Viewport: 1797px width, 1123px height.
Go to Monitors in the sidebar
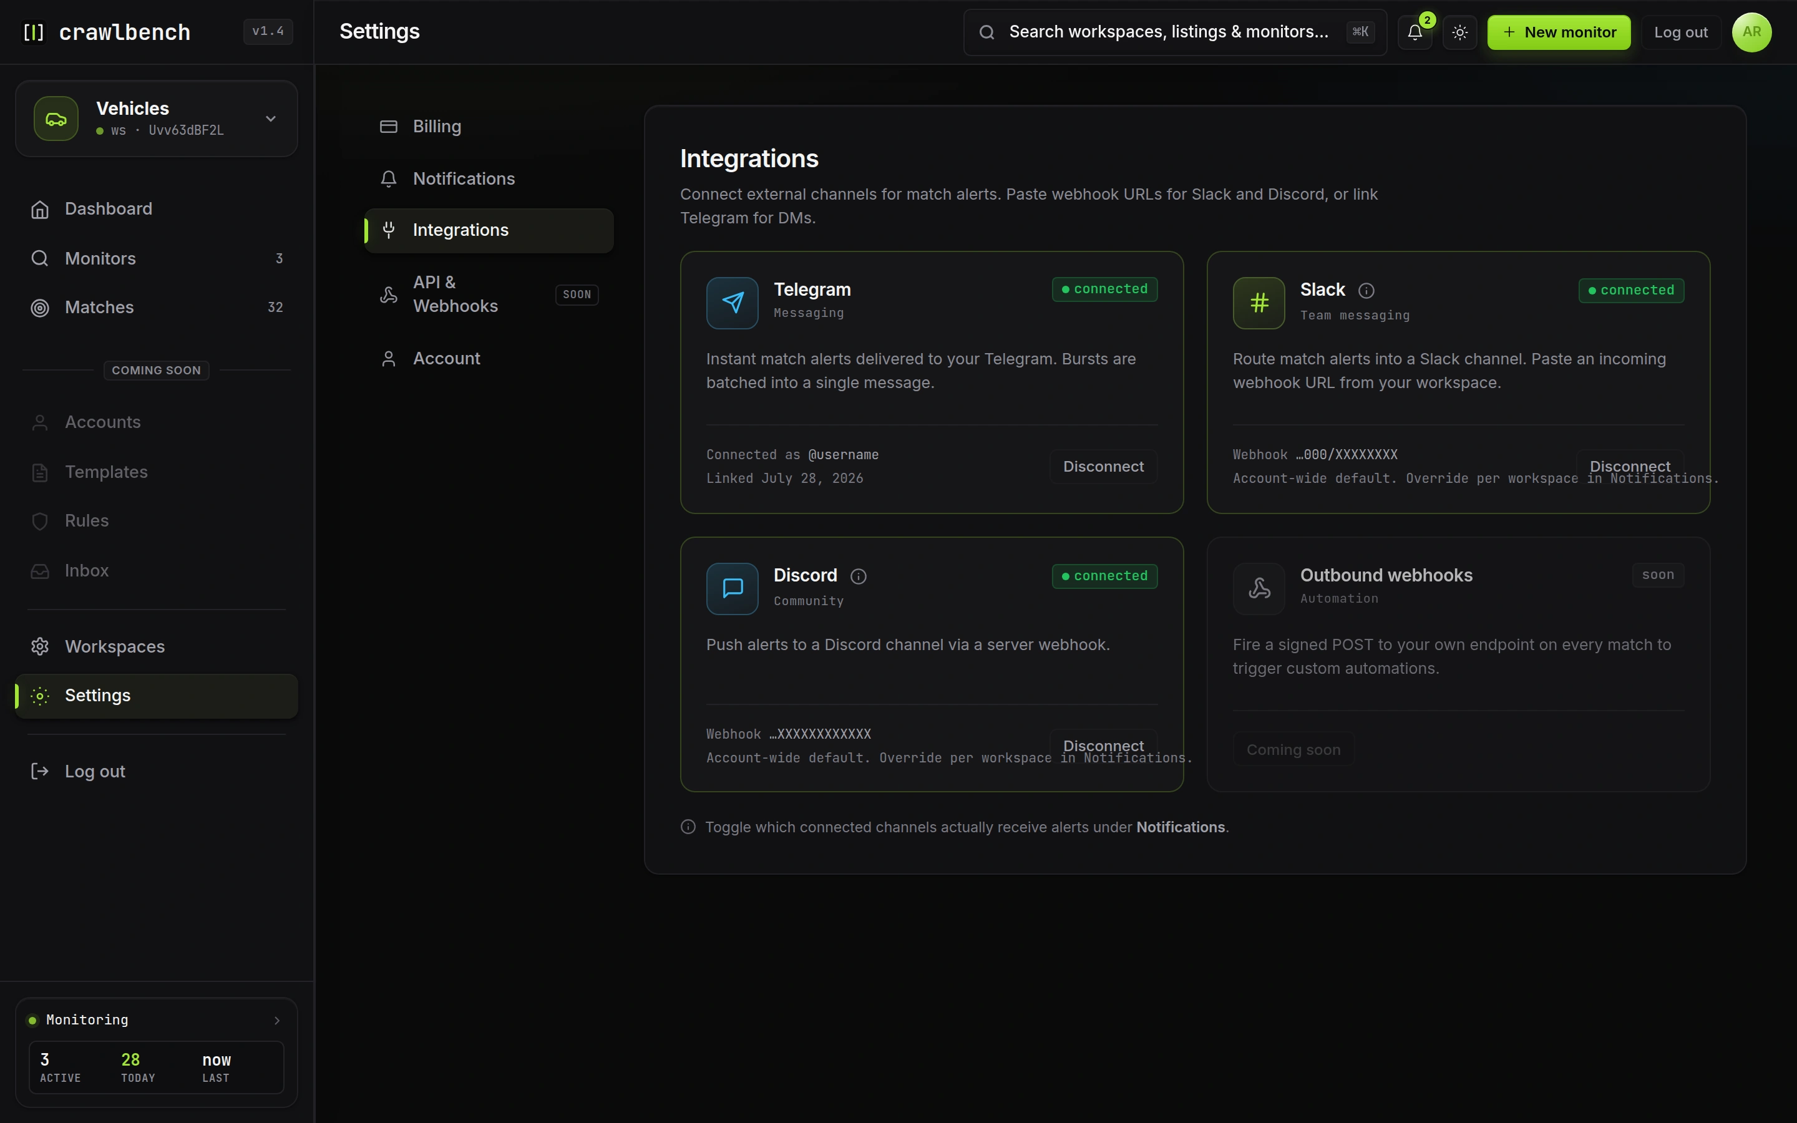156,258
